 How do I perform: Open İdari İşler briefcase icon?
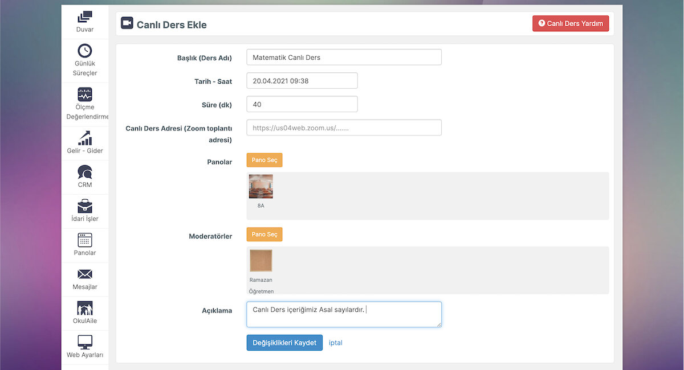click(85, 206)
